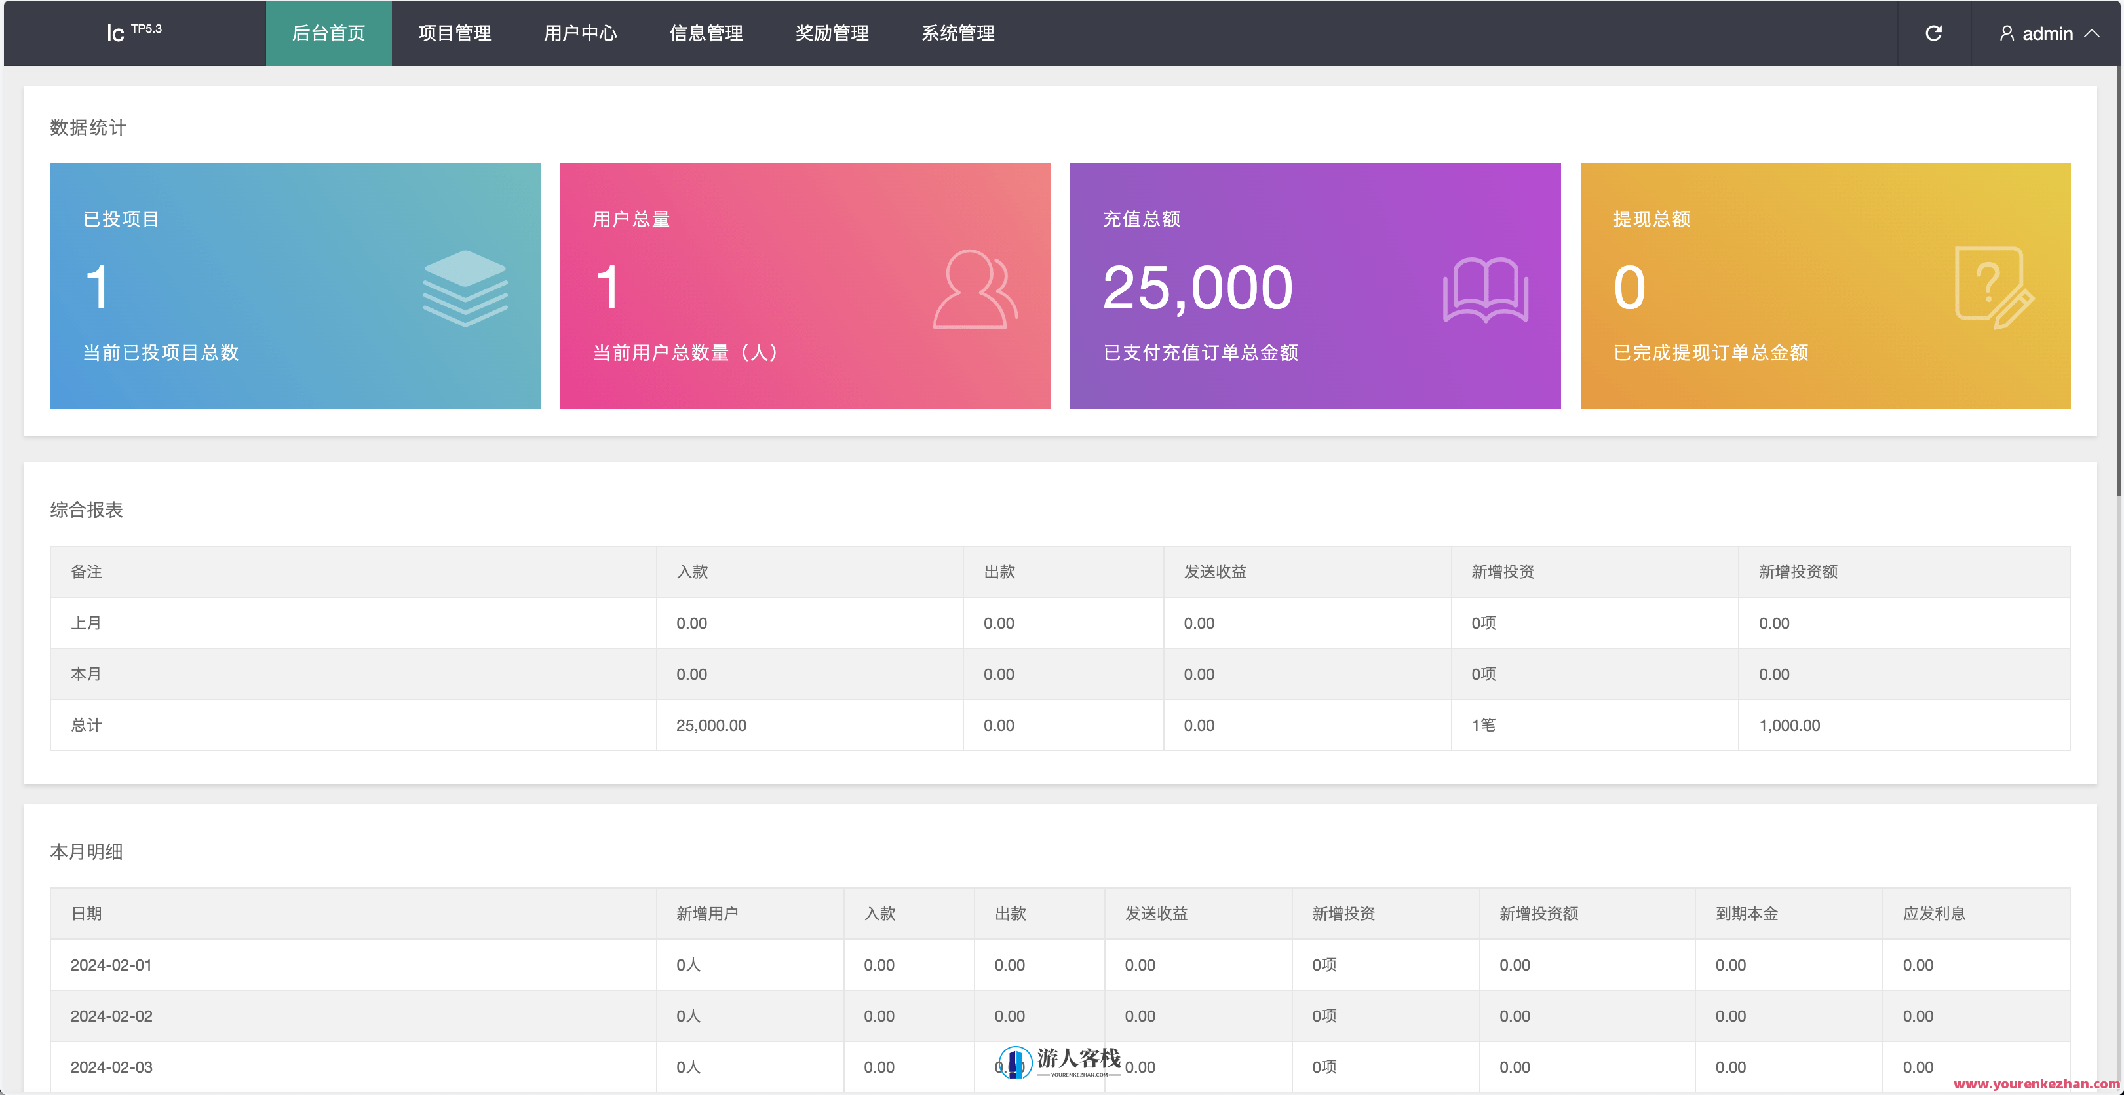Collapse the admin account menu chevron
Image resolution: width=2124 pixels, height=1095 pixels.
pyautogui.click(x=2093, y=33)
